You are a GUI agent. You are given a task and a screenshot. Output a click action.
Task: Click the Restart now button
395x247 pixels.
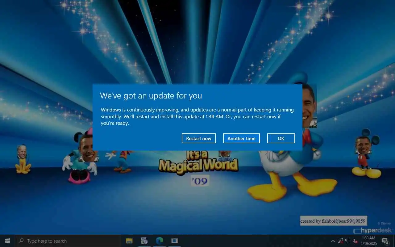(199, 138)
